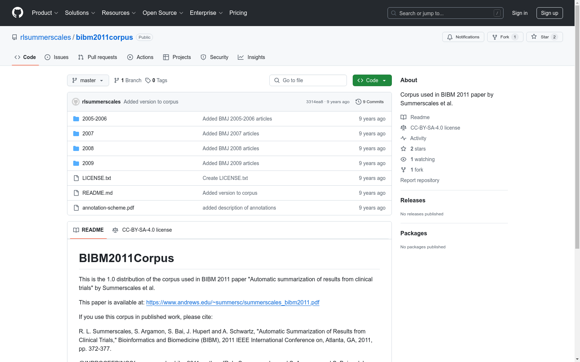This screenshot has height=362, width=580.
Task: Open commit message Added BMJ 2008 articles
Action: 231,148
